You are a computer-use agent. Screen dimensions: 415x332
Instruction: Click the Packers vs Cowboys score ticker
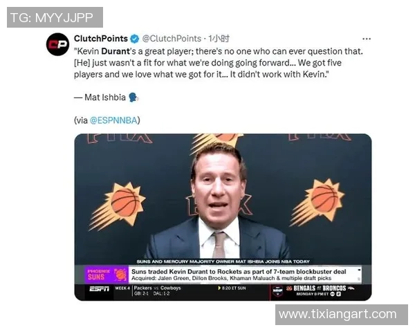(x=157, y=290)
